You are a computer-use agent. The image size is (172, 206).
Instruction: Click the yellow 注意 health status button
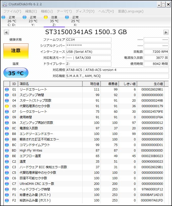[16, 51]
